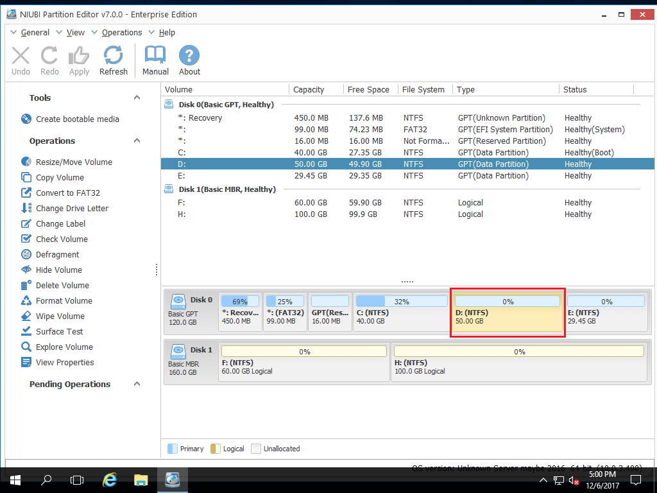This screenshot has height=493, width=657.
Task: Sort by the Capacity column header
Action: pos(316,89)
